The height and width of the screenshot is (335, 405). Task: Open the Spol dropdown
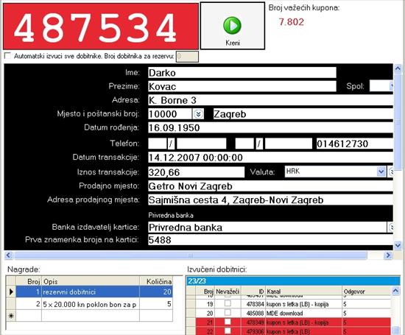391,85
